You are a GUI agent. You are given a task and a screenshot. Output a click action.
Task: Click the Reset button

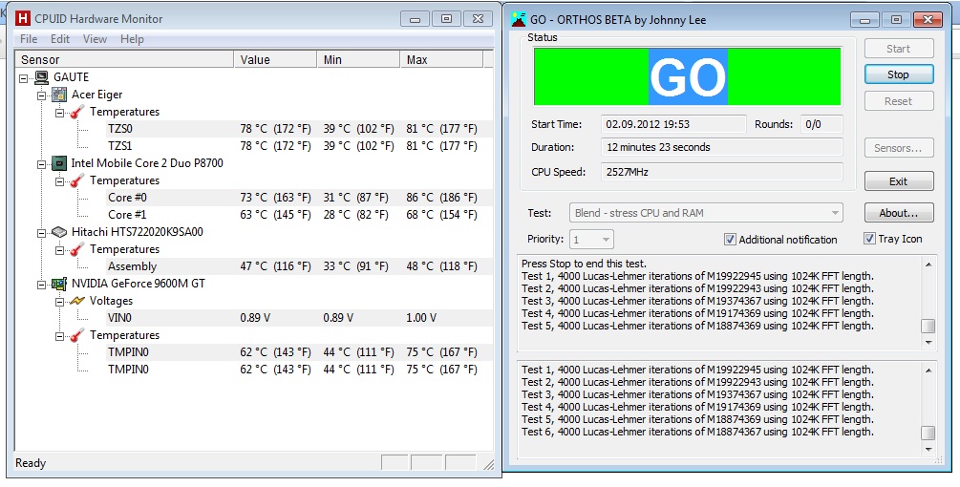tap(899, 101)
